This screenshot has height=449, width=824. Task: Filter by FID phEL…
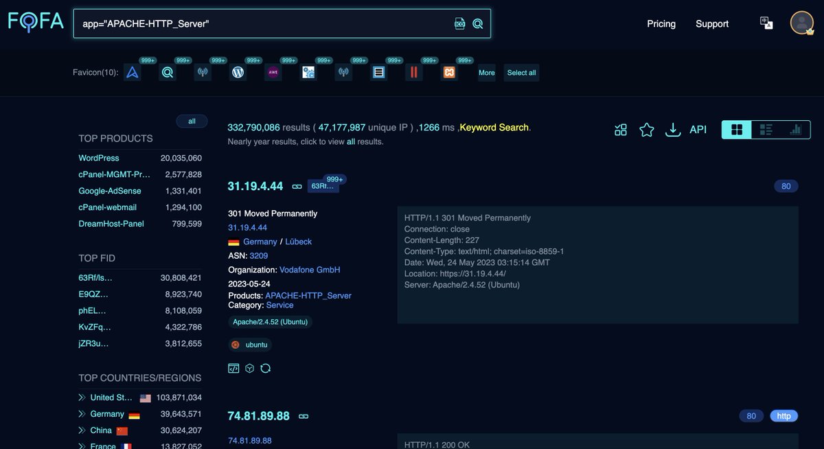[93, 310]
